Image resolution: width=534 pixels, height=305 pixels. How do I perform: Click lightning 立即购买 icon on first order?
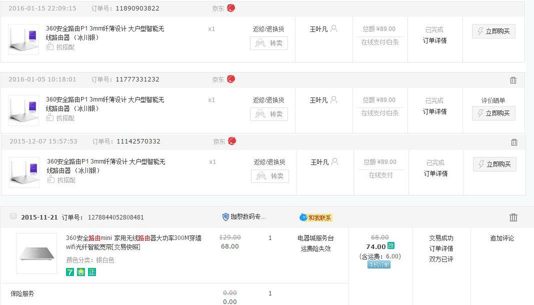(x=481, y=31)
